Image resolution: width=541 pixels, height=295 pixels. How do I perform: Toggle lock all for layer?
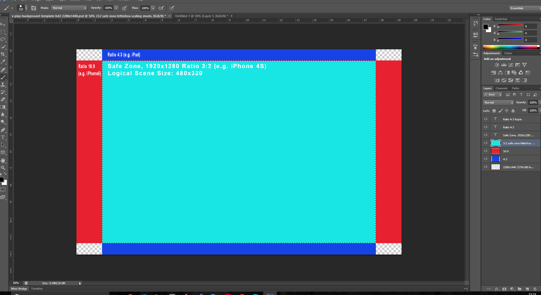[x=513, y=111]
